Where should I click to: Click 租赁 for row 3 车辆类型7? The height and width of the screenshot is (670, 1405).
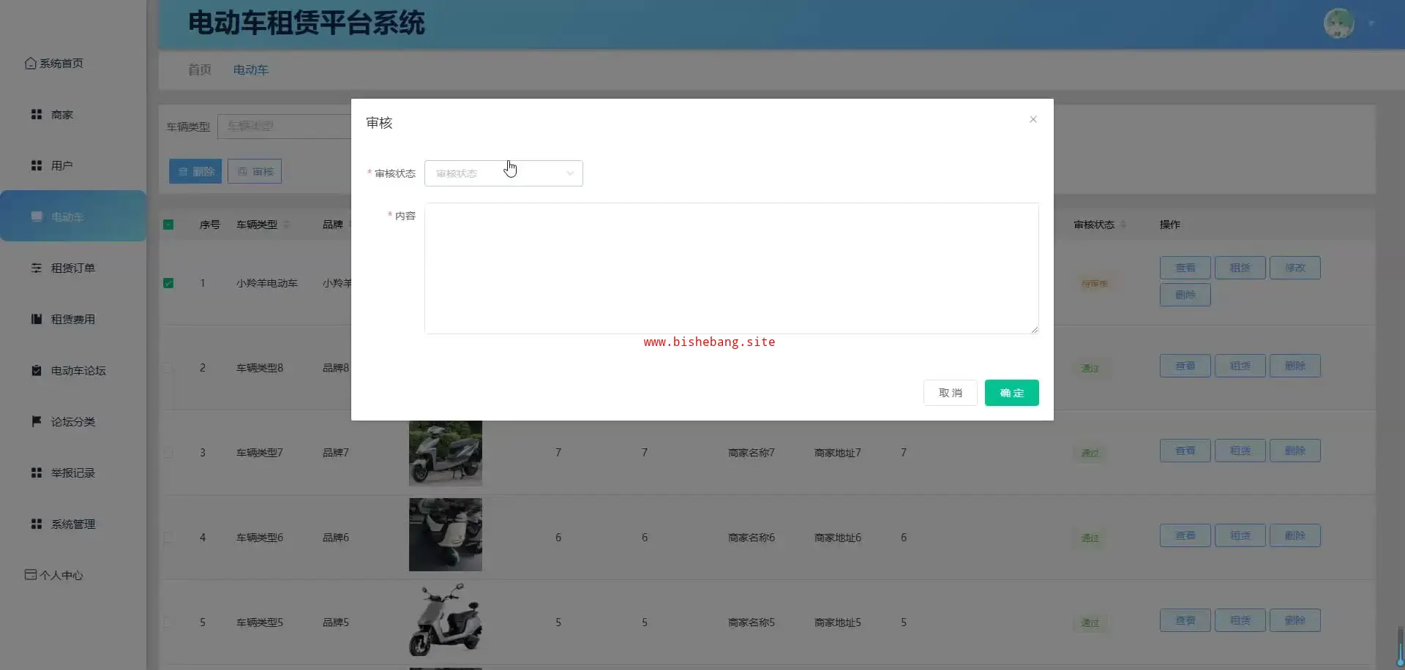[1240, 451]
